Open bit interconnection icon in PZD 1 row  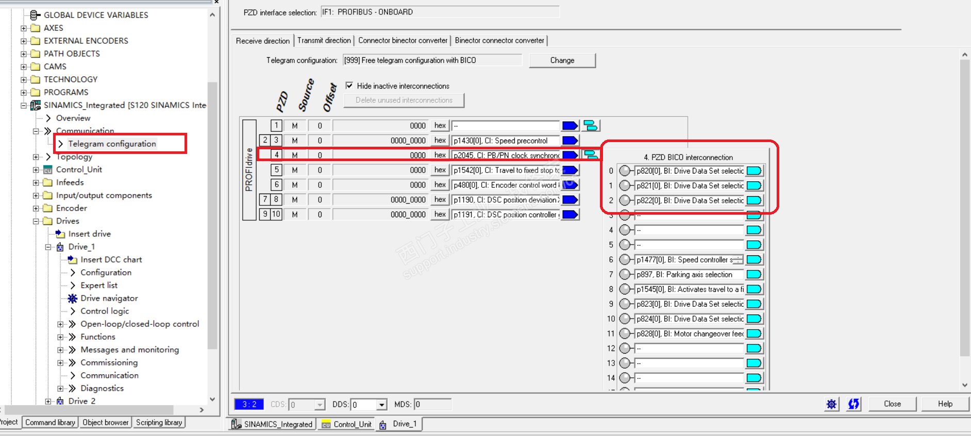tap(591, 126)
